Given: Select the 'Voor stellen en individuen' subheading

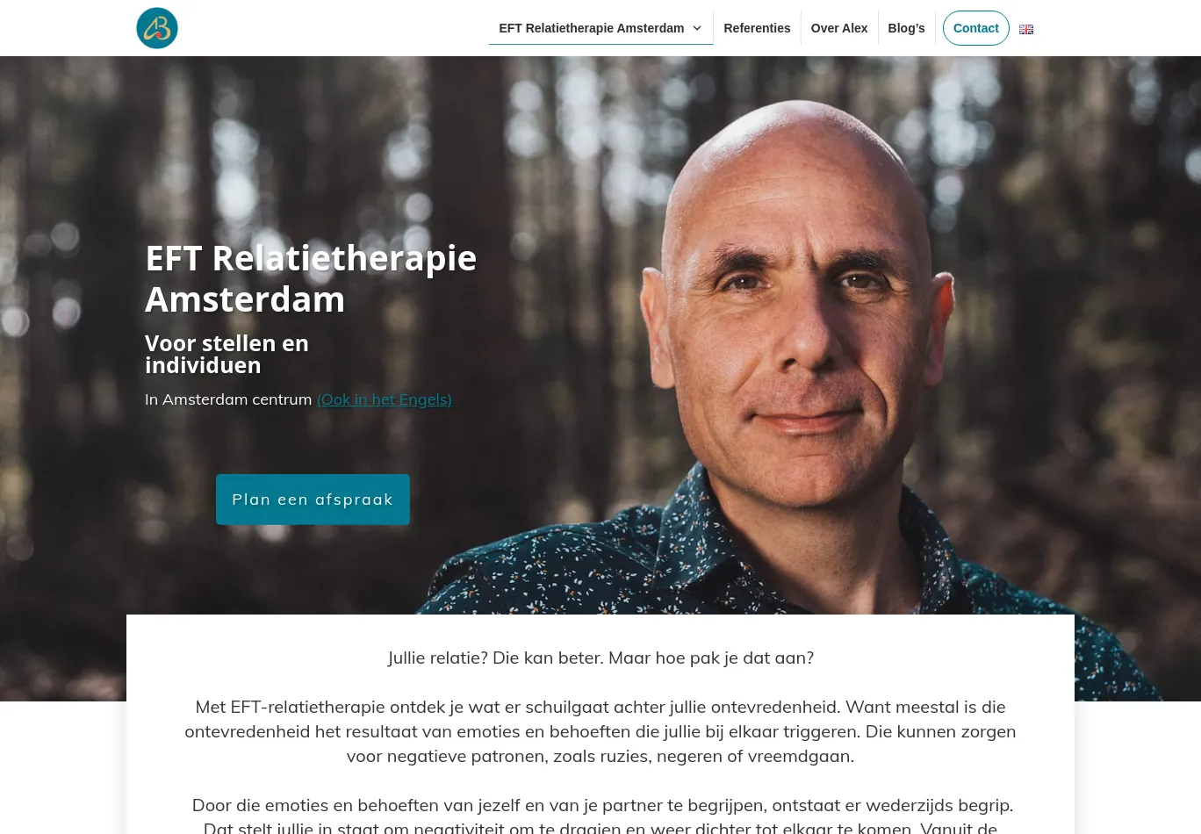Looking at the screenshot, I should [227, 354].
